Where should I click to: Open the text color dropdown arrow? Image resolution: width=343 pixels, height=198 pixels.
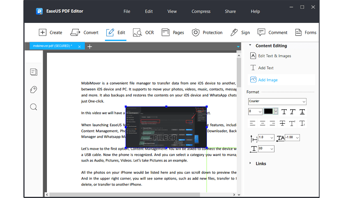pos(276,111)
